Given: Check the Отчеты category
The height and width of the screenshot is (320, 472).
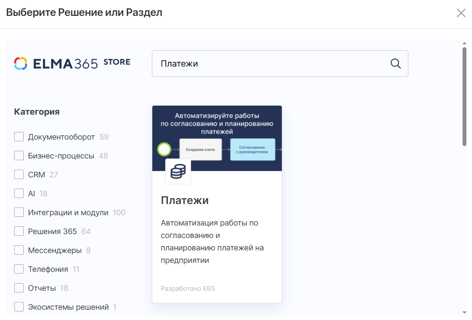Looking at the screenshot, I should tap(19, 288).
